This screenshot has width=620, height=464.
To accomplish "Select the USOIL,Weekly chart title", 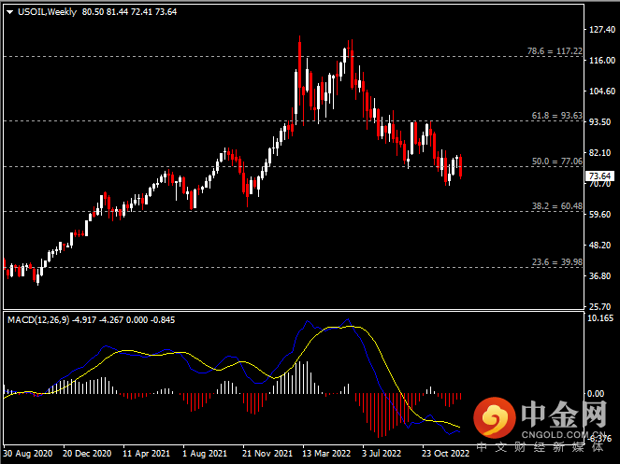I will 47,12.
